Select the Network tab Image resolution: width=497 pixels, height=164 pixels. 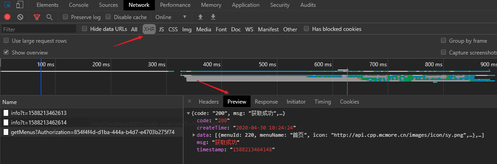139,5
